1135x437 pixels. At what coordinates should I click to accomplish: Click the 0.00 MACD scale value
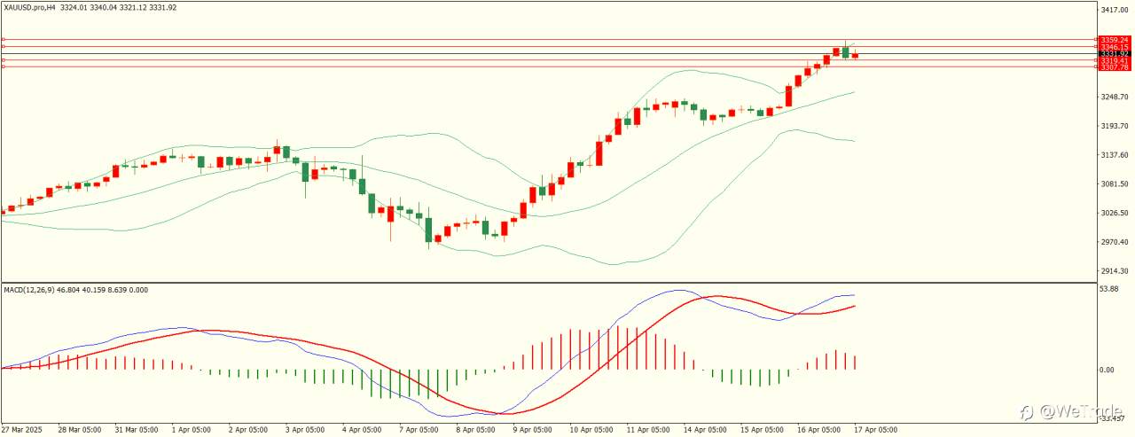tap(1107, 370)
